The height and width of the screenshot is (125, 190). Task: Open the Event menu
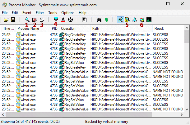click(27, 13)
